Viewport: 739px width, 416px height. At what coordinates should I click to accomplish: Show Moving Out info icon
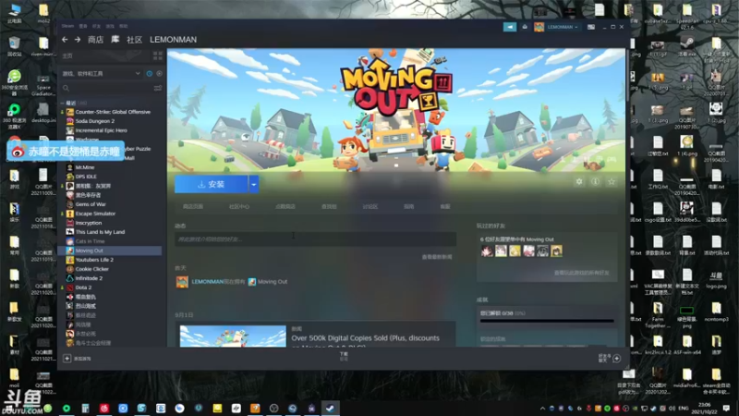595,181
